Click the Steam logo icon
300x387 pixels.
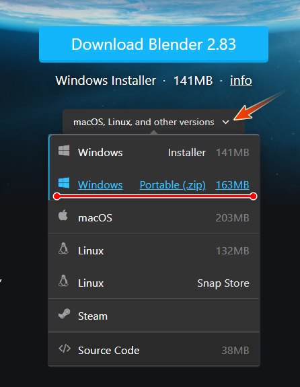64,314
